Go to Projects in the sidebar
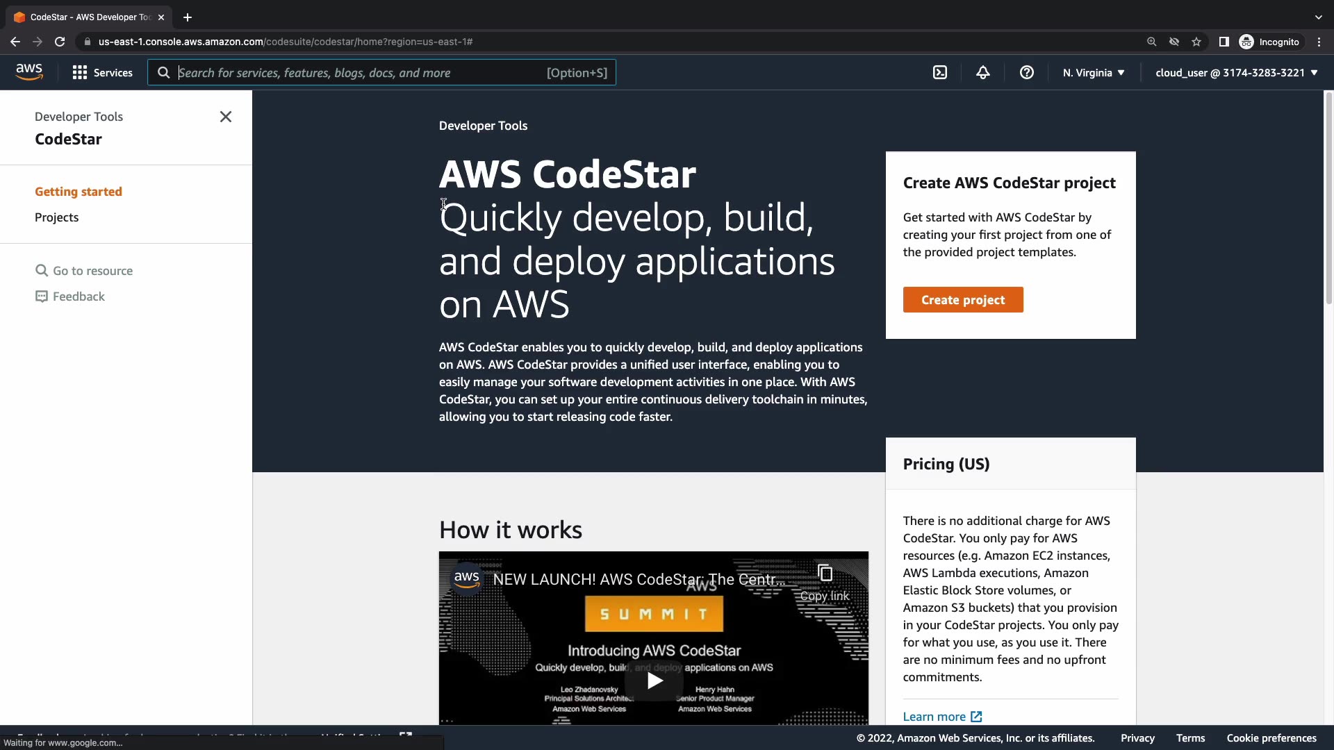The height and width of the screenshot is (750, 1334). (57, 217)
